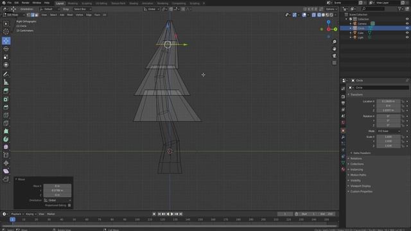The image size is (411, 231).
Task: Enable vertex select mode
Action: pos(29,15)
